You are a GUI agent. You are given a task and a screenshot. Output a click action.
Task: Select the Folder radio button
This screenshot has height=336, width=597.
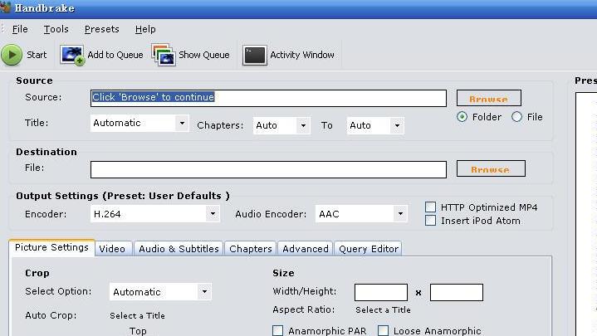click(x=462, y=117)
